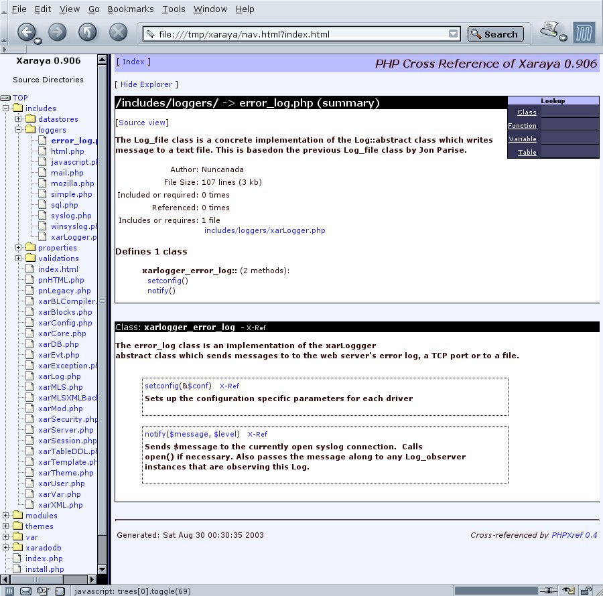Expand the datastores folder node
Viewport: 603px width, 596px height.
pyautogui.click(x=19, y=119)
